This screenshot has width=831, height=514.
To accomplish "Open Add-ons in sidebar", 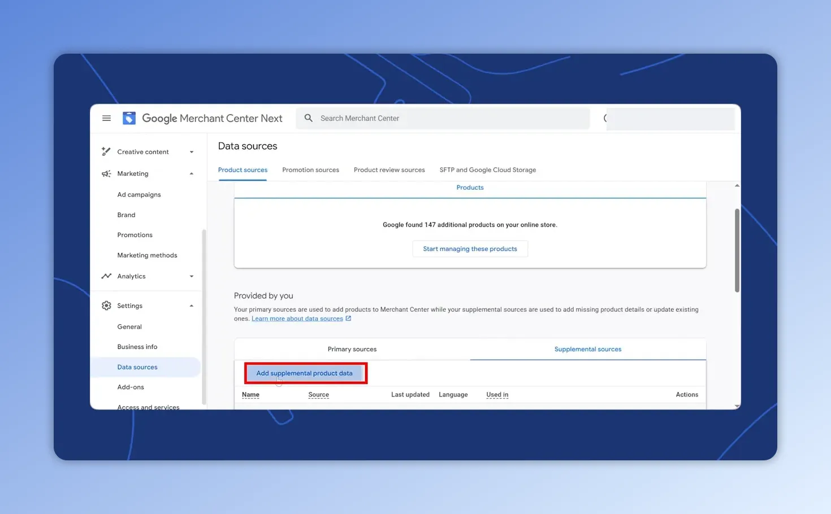I will pos(131,387).
